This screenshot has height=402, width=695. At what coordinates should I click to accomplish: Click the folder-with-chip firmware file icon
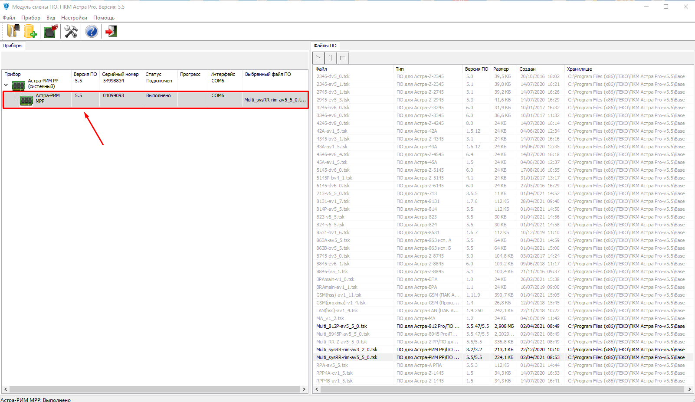pos(13,31)
